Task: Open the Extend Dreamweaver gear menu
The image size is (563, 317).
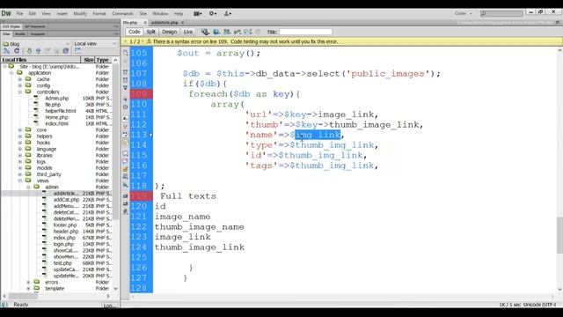Action: tap(213, 14)
